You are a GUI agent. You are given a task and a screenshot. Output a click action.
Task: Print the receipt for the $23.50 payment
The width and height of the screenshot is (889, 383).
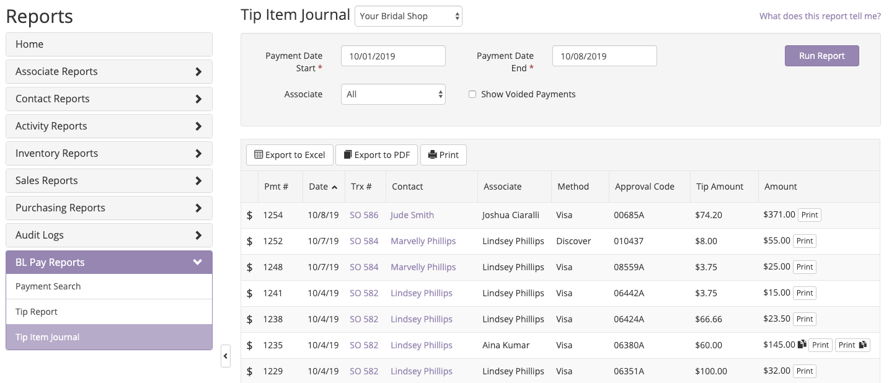[x=805, y=319]
